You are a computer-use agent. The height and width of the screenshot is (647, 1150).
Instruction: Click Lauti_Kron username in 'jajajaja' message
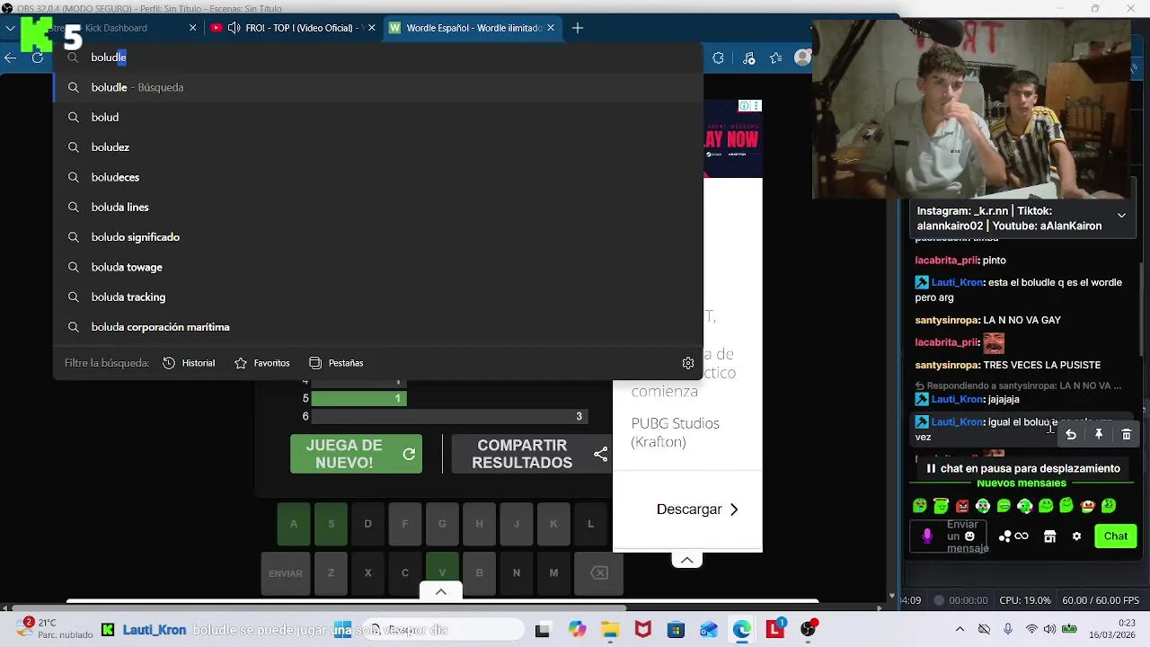(x=957, y=399)
